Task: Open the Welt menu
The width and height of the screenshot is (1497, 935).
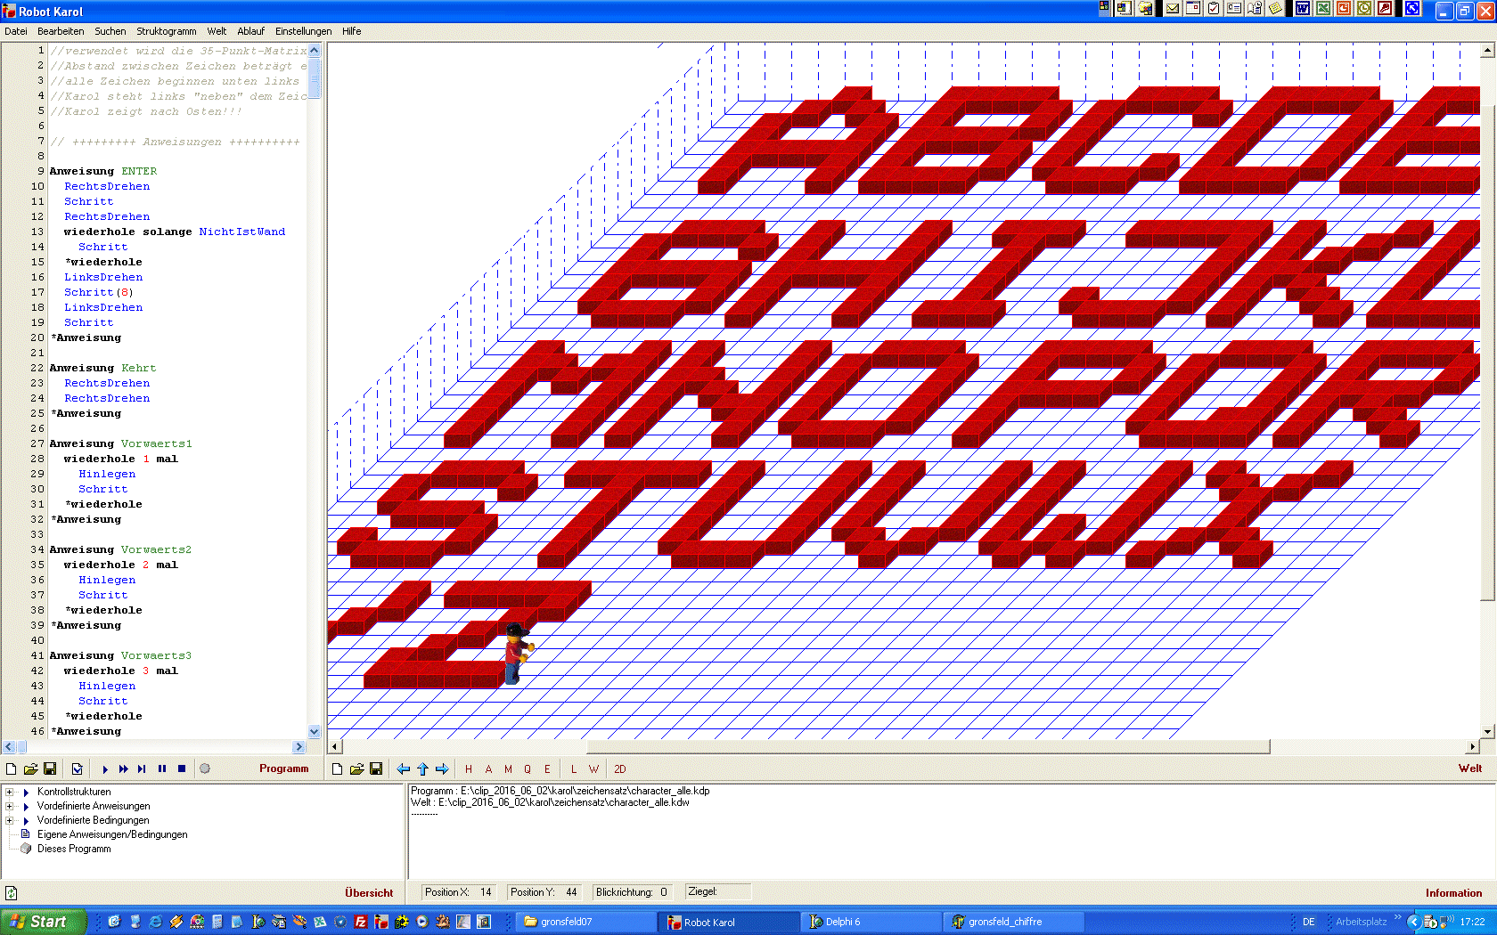Action: click(x=217, y=31)
